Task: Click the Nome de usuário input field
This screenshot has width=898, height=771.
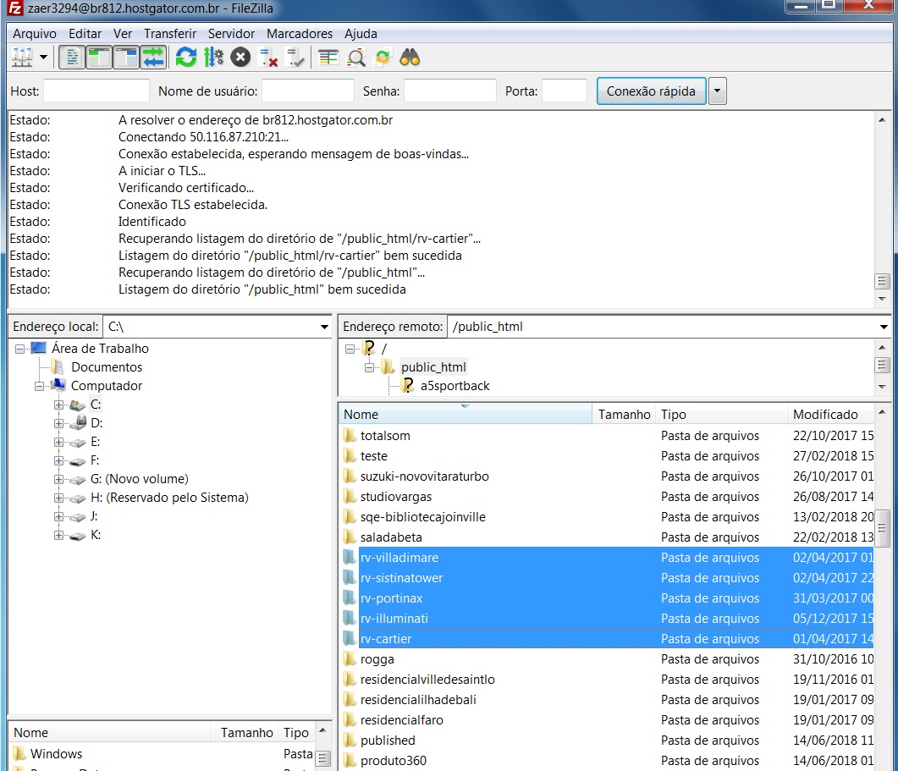Action: tap(307, 91)
